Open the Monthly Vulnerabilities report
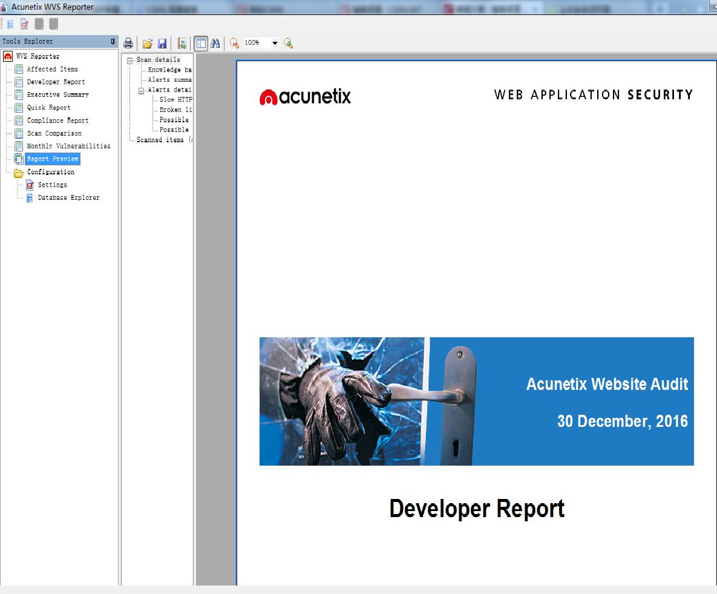 click(x=68, y=146)
